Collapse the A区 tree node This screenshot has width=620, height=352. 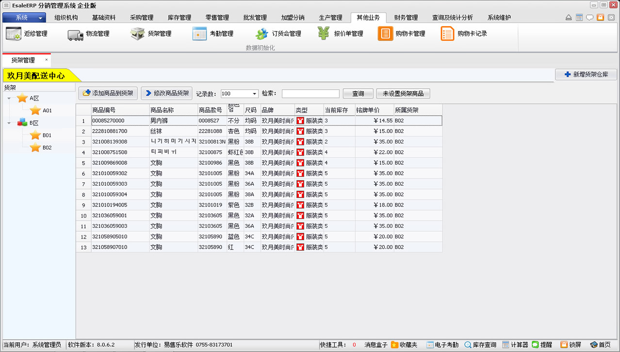[9, 98]
